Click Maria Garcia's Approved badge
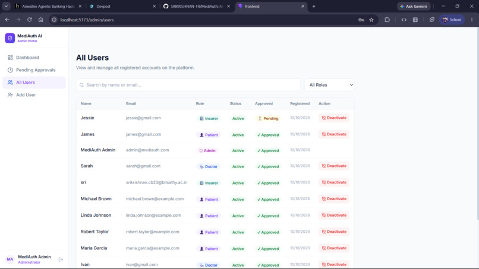 click(268, 249)
